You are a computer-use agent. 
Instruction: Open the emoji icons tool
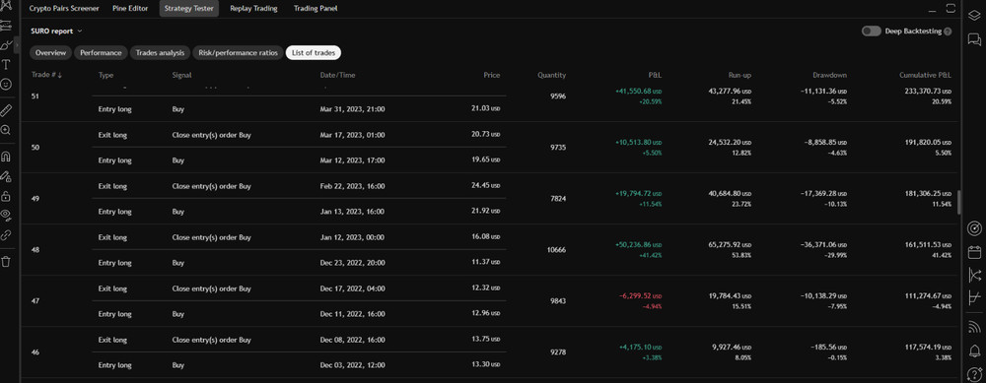[6, 84]
